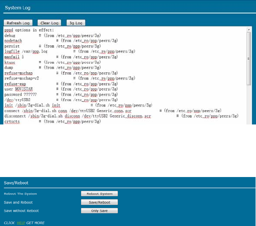
Task: Clear the system log
Action: click(x=49, y=23)
